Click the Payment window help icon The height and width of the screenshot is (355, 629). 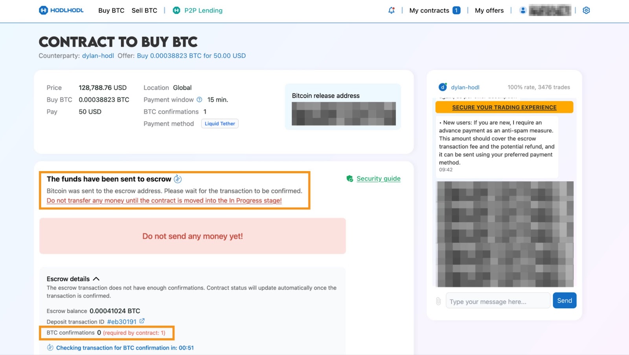(199, 100)
